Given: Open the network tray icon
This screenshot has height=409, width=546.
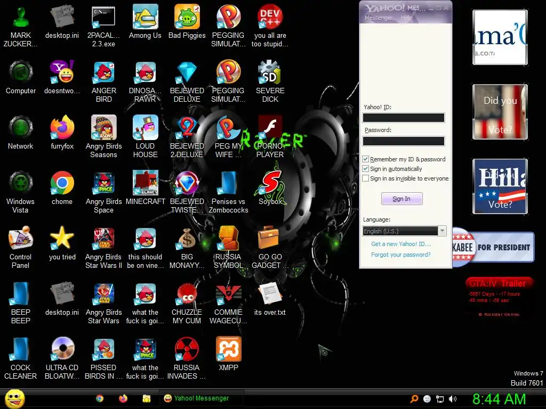Looking at the screenshot, I should coord(440,399).
